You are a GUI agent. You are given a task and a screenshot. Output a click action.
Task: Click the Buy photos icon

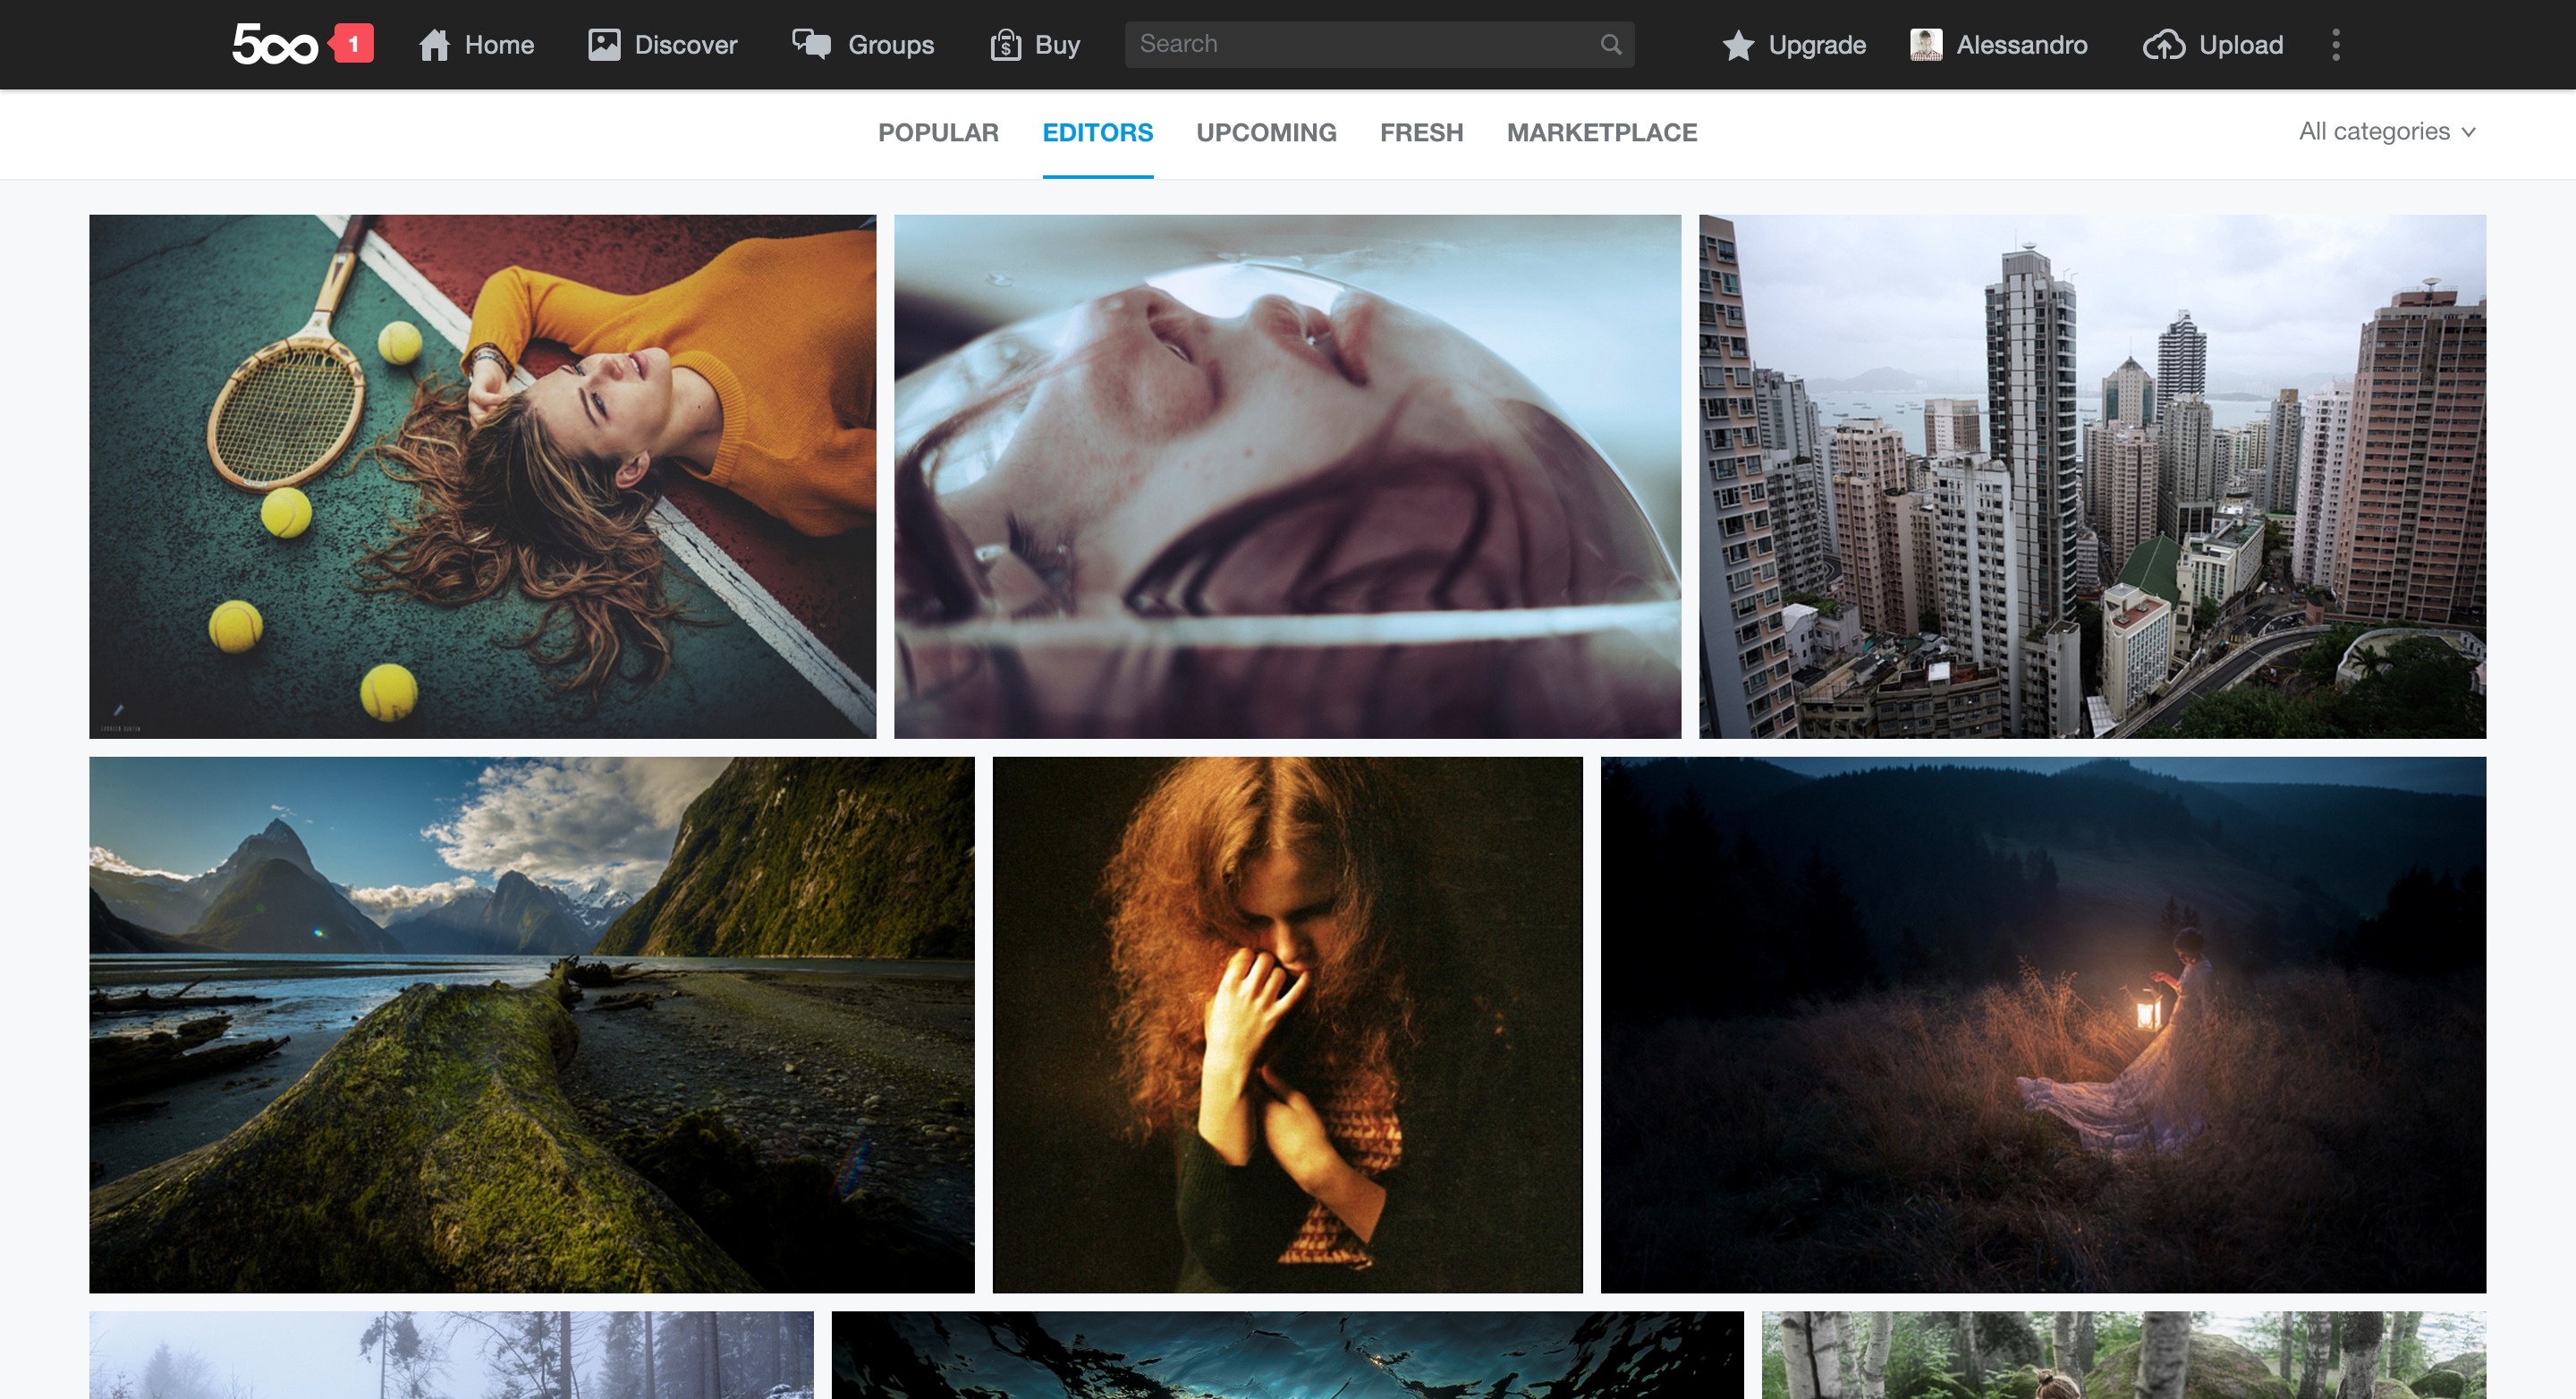pyautogui.click(x=1006, y=44)
